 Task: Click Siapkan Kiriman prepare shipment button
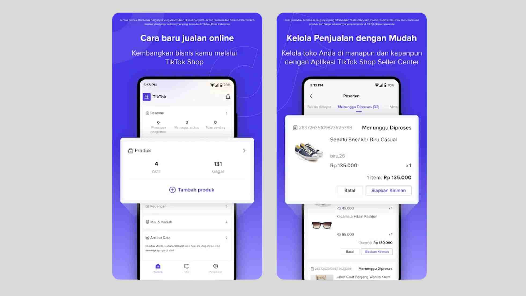(388, 190)
